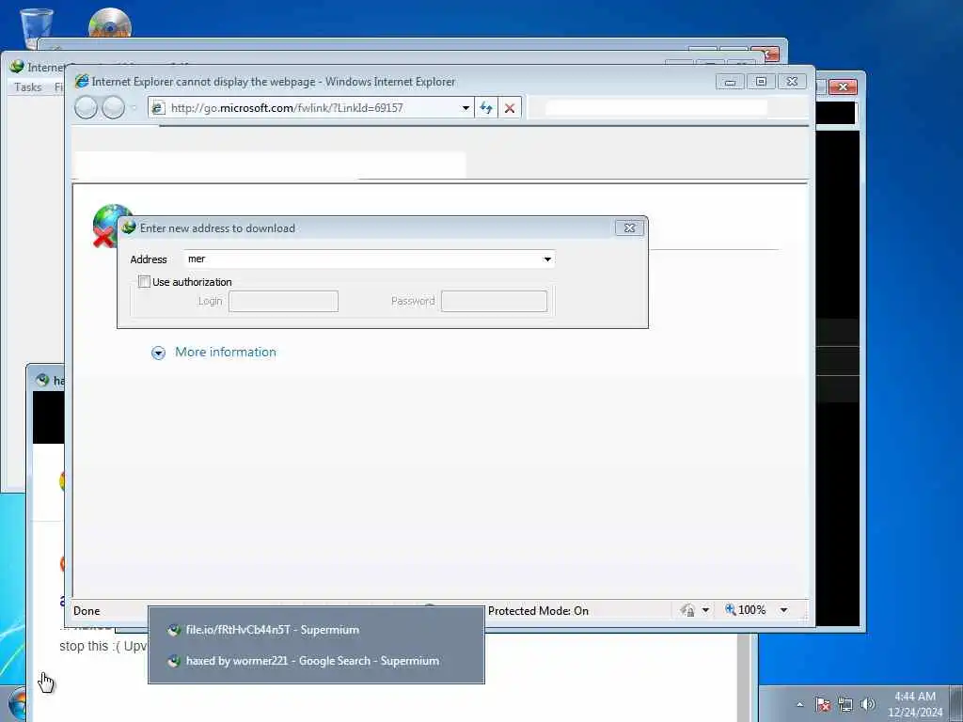The height and width of the screenshot is (722, 963).
Task: Close the Enter new address to download dialog
Action: pos(629,228)
